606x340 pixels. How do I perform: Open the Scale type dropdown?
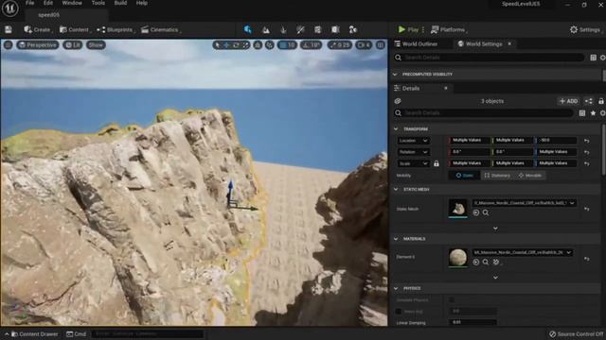(x=414, y=163)
